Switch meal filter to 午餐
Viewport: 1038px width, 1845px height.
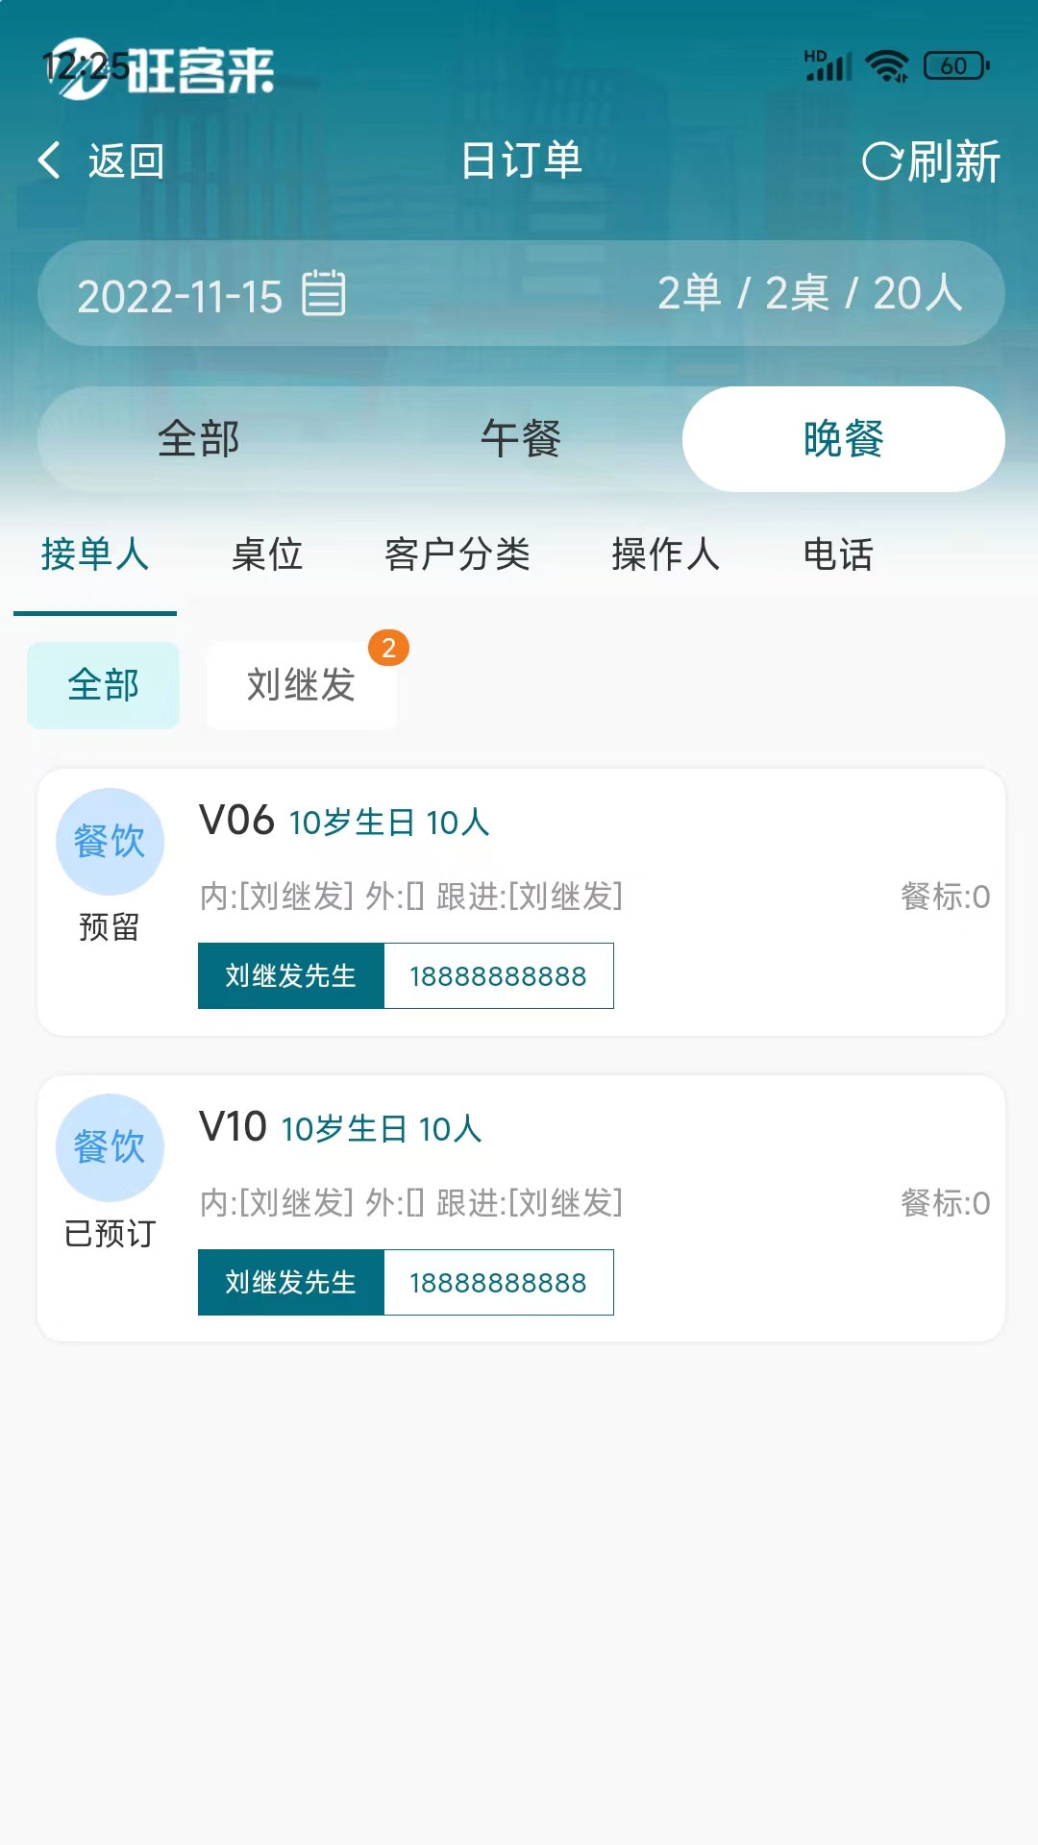point(521,439)
